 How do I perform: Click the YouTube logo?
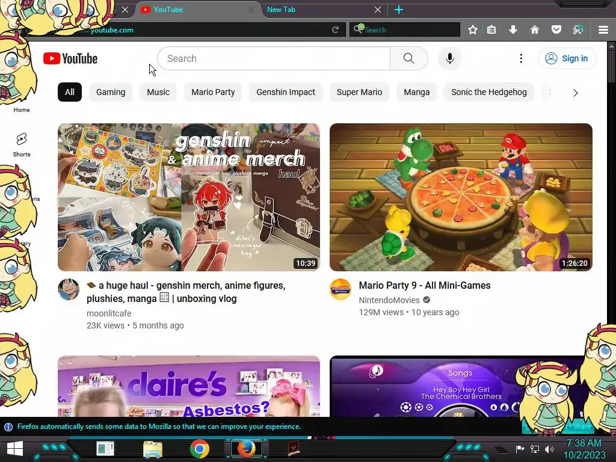coord(70,58)
